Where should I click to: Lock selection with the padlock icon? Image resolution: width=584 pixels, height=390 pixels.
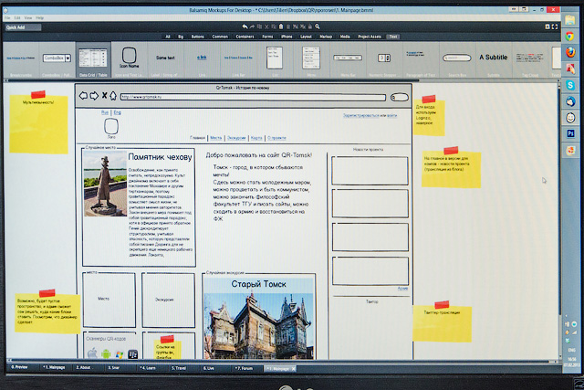(x=310, y=26)
